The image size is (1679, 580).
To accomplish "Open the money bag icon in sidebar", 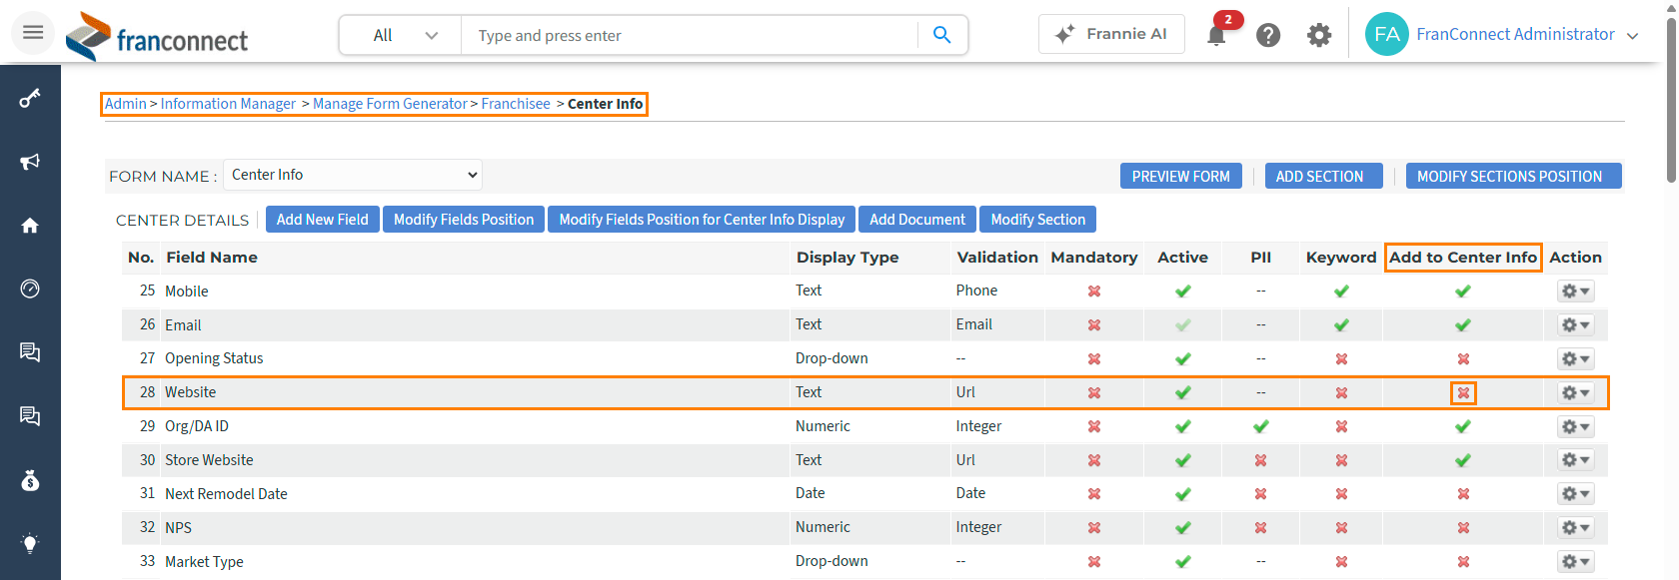I will pos(30,480).
